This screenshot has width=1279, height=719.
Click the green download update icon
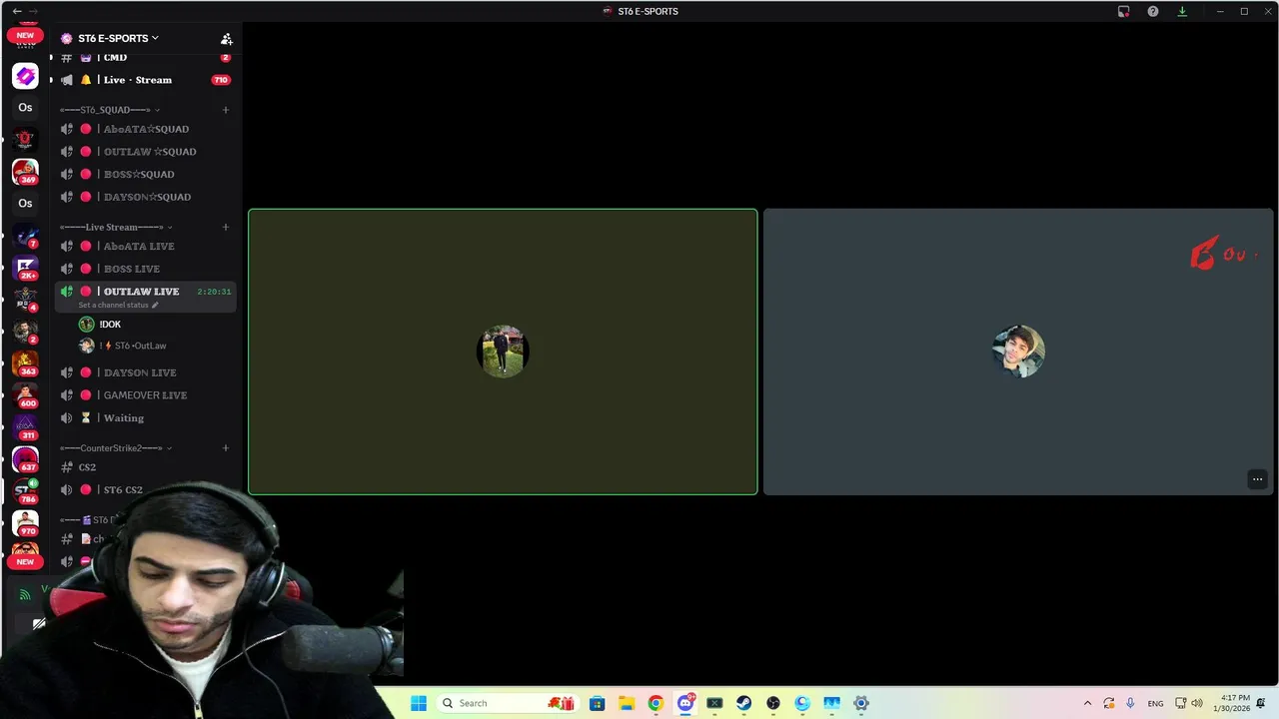coord(1182,11)
